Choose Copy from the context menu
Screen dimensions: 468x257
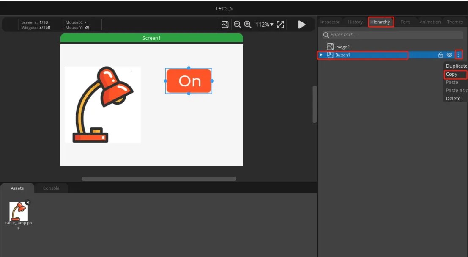coord(452,74)
